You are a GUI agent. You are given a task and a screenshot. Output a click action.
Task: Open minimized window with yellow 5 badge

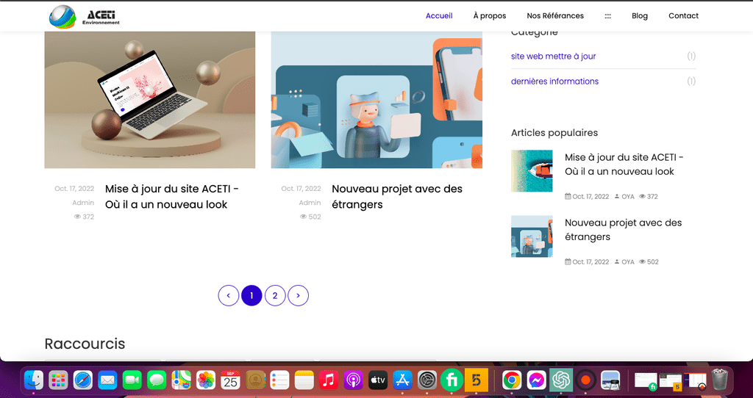671,380
